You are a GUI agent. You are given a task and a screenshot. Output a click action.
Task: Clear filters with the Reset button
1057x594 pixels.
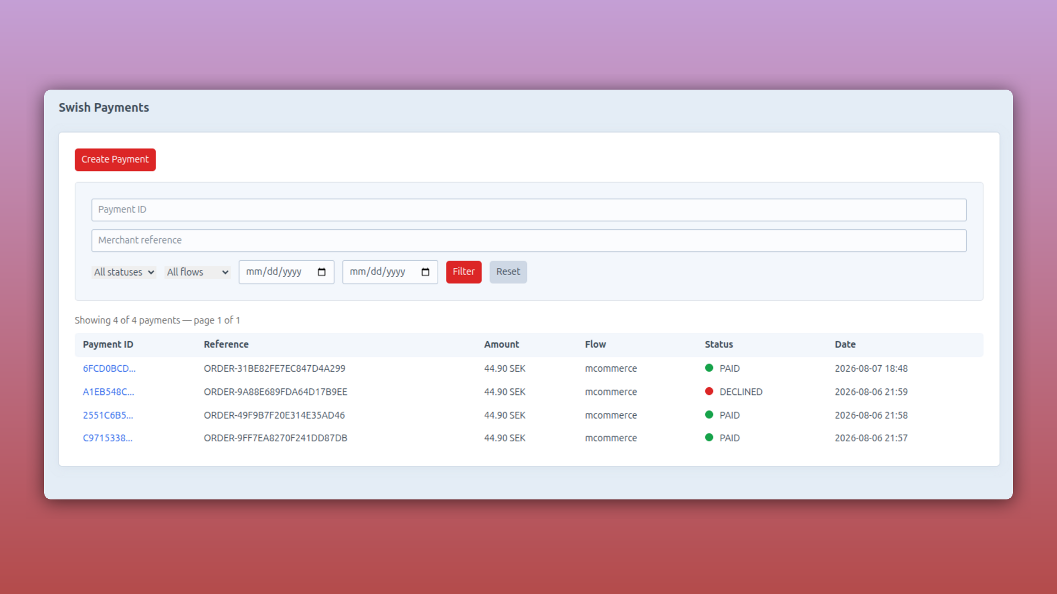tap(508, 272)
